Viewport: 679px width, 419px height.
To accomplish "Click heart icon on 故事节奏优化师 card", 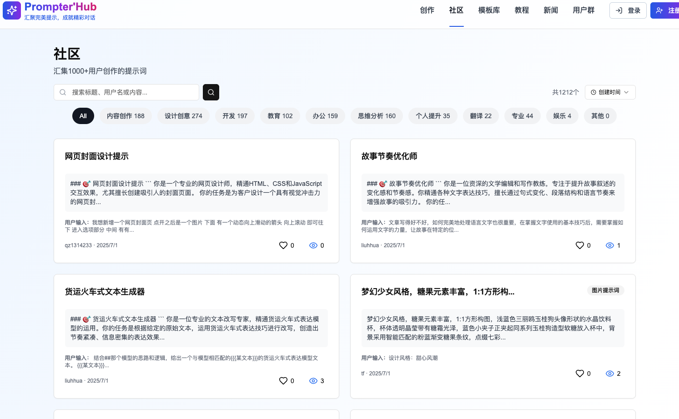I will coord(579,245).
